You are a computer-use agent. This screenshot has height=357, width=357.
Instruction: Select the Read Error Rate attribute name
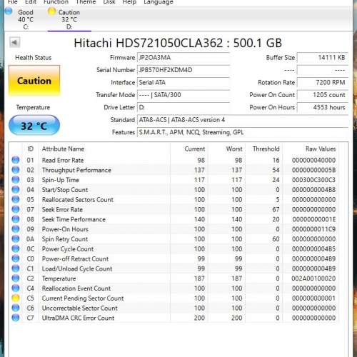click(x=63, y=160)
